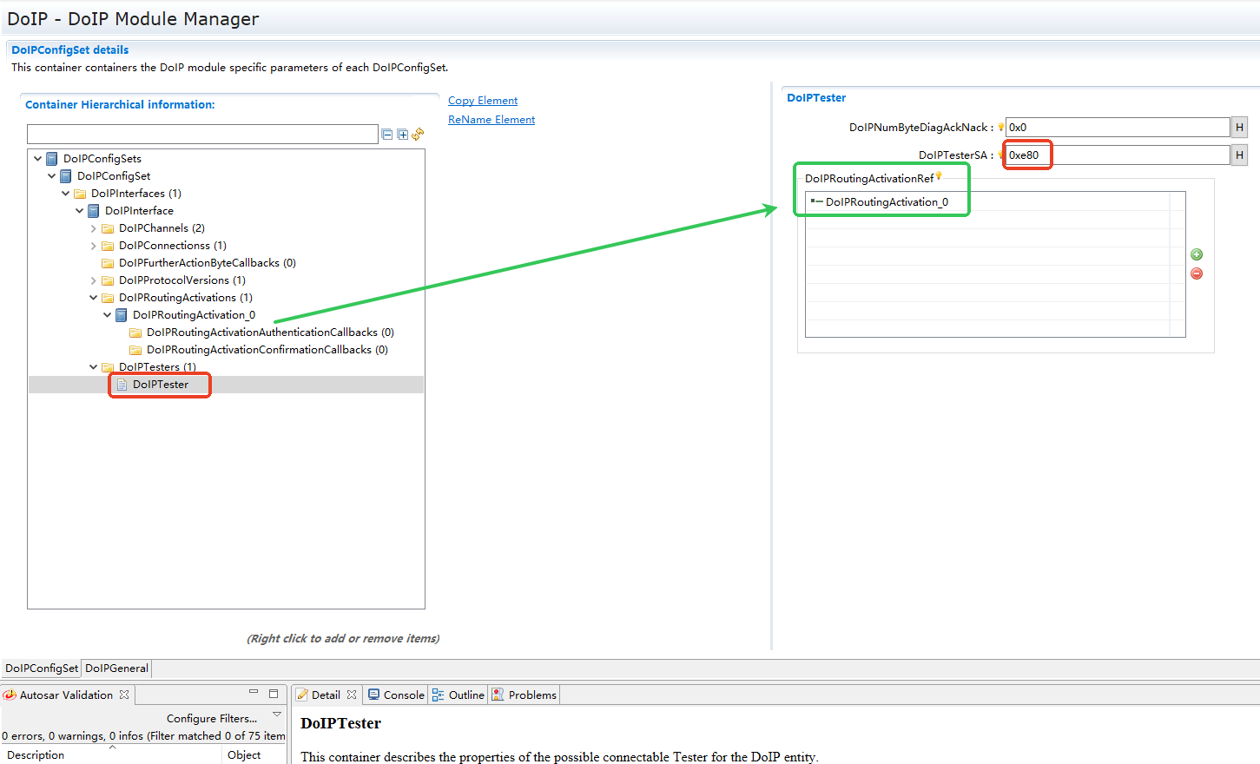Click the lightbulb hint next to DoIPNumByteDiagAckNack

pyautogui.click(x=1000, y=127)
